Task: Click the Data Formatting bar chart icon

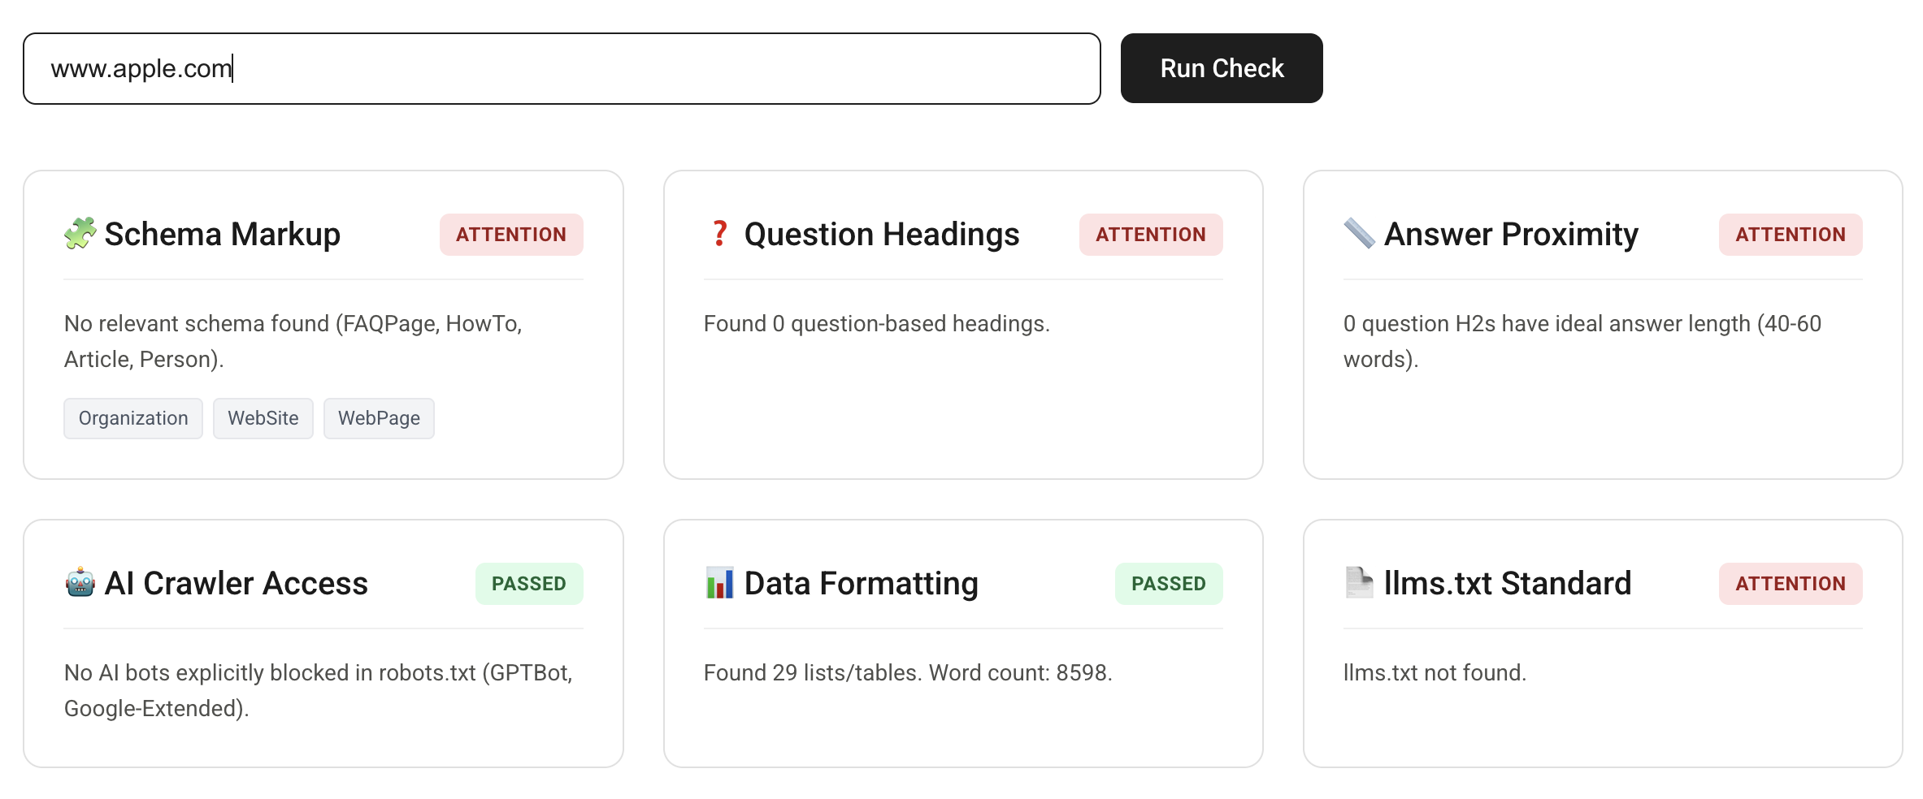Action: (x=720, y=583)
